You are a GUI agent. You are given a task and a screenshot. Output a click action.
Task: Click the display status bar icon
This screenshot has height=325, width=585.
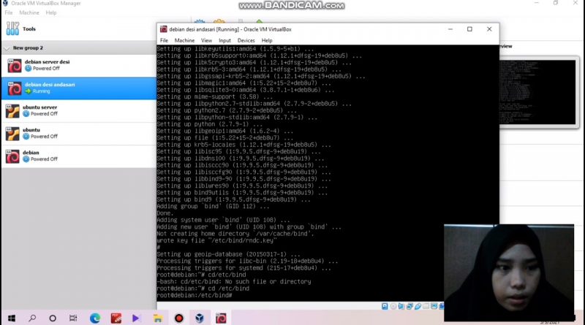[x=434, y=306]
